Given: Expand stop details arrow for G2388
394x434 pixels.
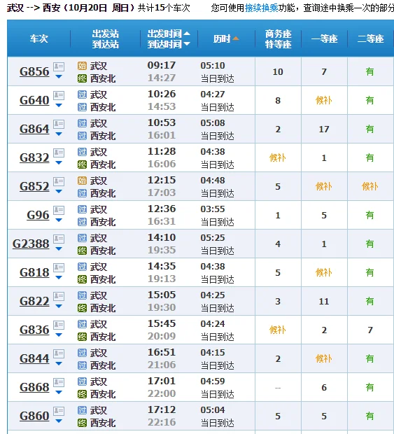Looking at the screenshot, I should 59,249.
